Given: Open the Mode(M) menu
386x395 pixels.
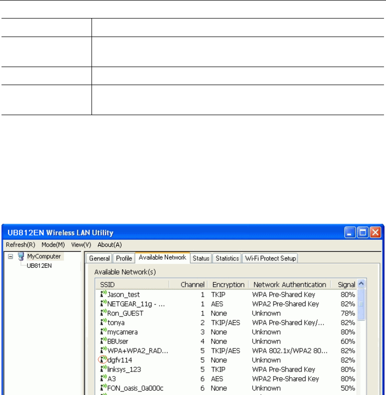Looking at the screenshot, I should point(53,245).
